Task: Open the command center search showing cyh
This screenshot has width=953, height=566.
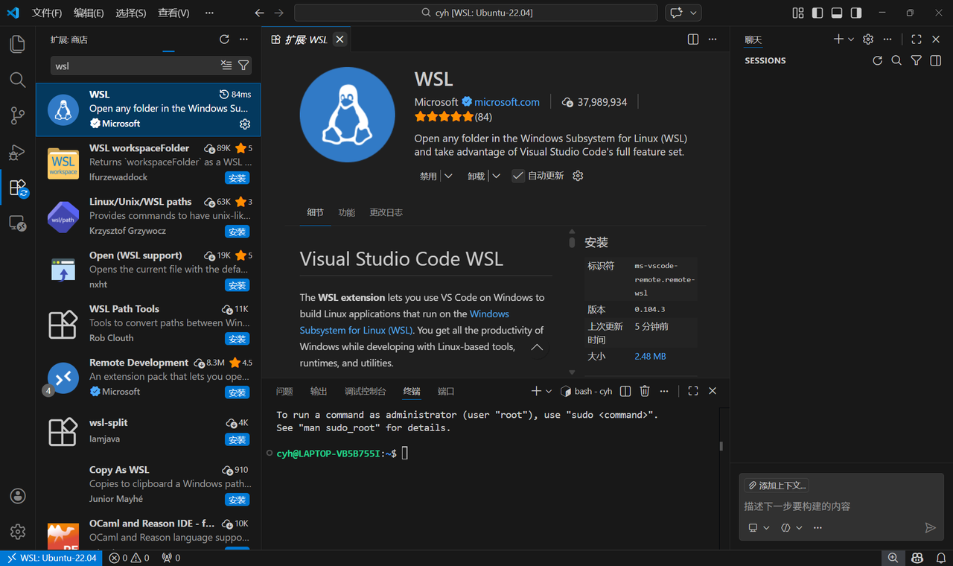Action: coord(476,13)
